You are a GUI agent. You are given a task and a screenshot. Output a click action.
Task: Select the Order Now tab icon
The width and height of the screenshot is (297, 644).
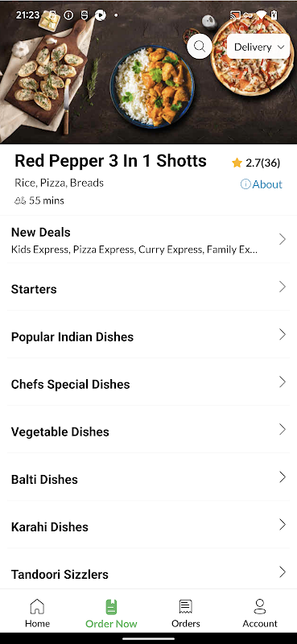click(x=111, y=607)
